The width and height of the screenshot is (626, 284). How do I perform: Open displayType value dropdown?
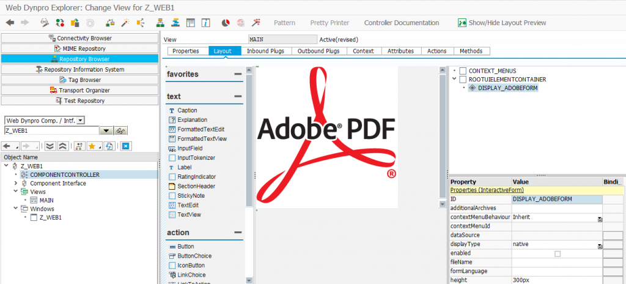(x=600, y=247)
